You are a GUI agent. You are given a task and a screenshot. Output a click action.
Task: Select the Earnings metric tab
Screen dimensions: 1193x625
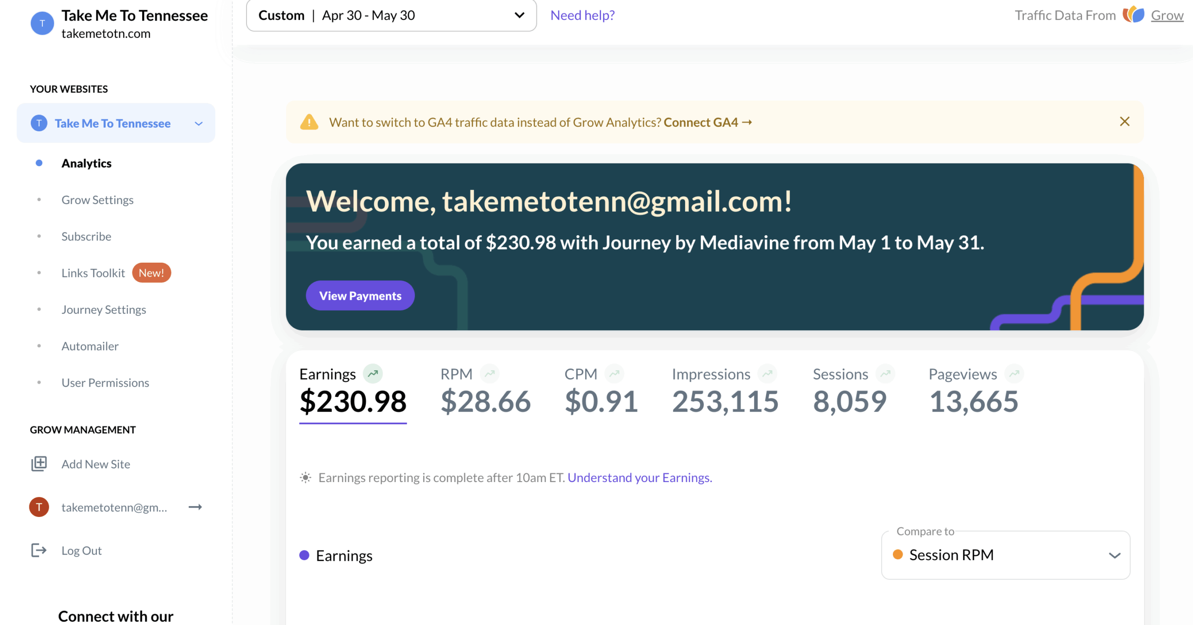pos(353,394)
